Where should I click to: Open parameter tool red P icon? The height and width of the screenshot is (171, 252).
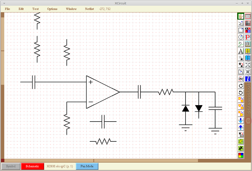click(248, 37)
